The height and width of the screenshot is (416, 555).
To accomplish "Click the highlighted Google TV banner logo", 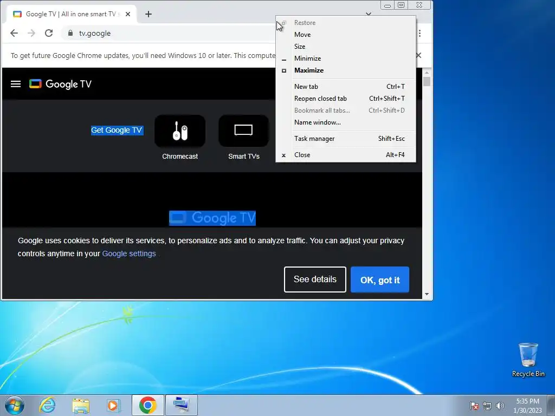I will [x=212, y=218].
